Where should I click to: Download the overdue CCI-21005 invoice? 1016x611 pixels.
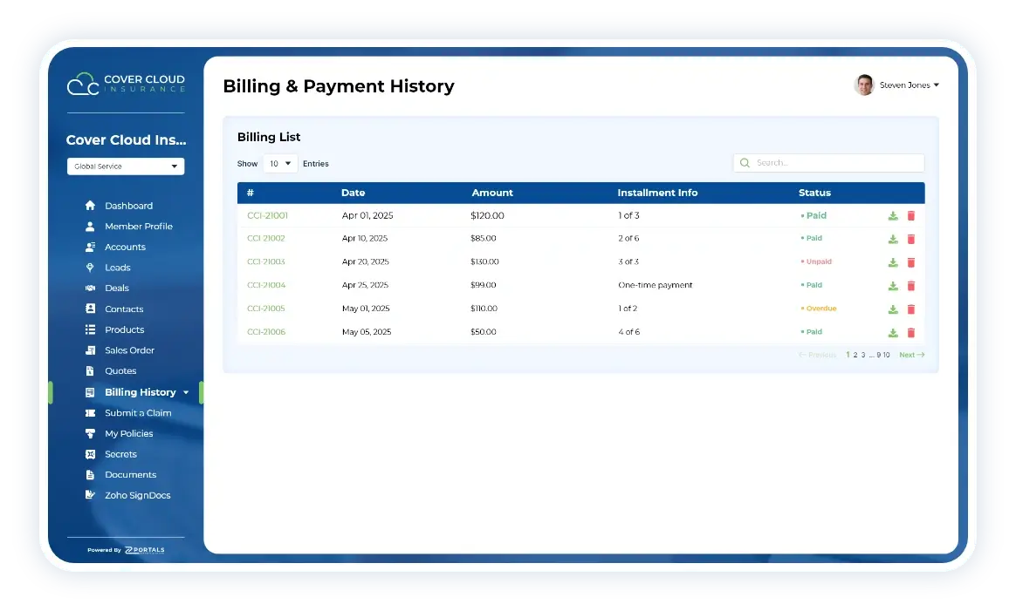892,309
